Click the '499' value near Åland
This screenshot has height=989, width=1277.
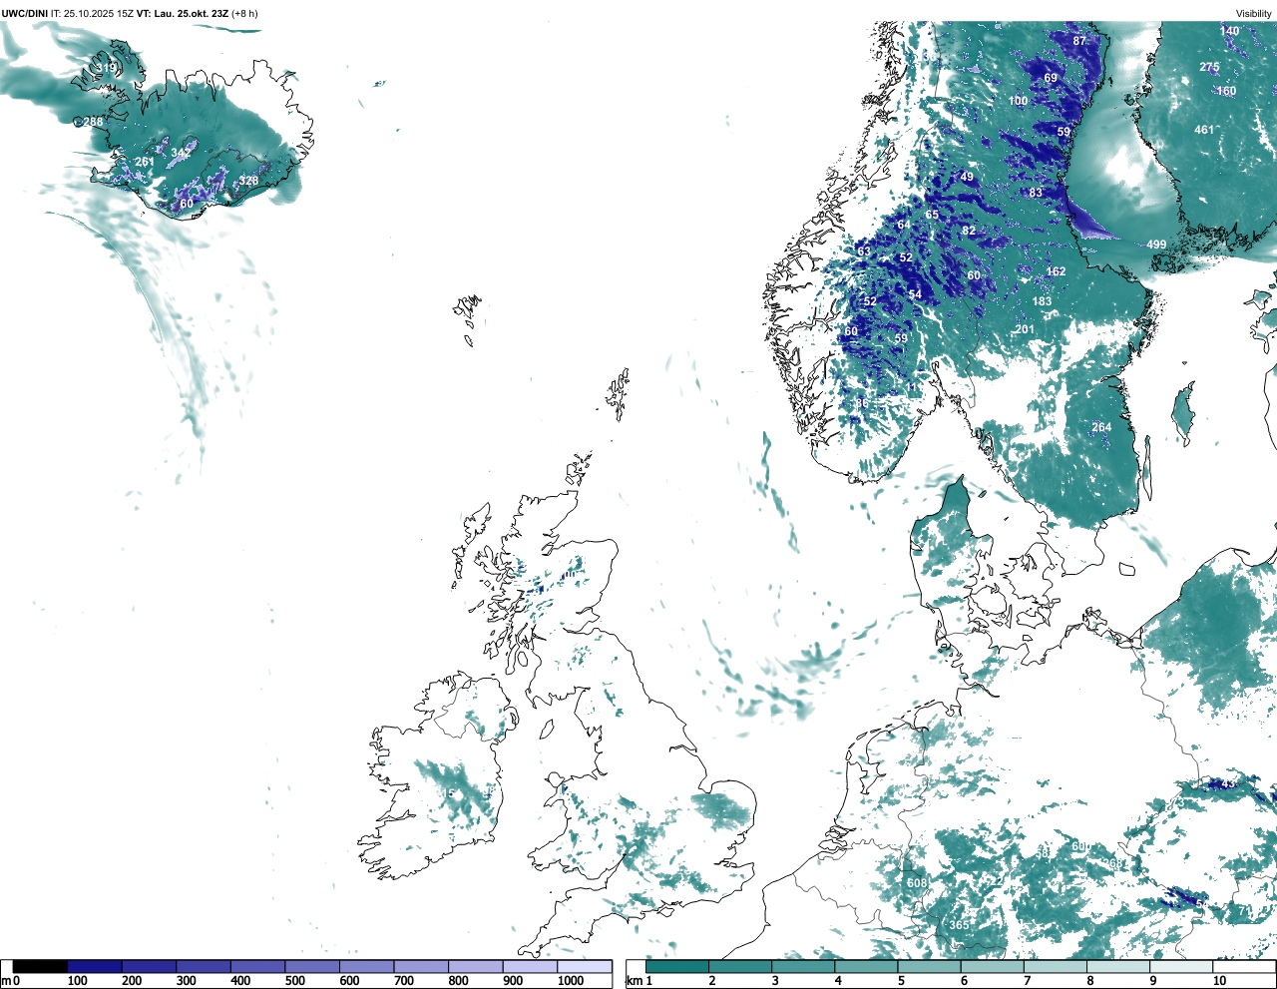(1156, 245)
